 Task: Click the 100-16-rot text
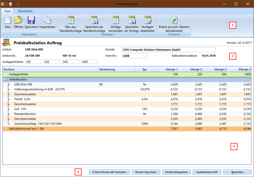point(69,56)
